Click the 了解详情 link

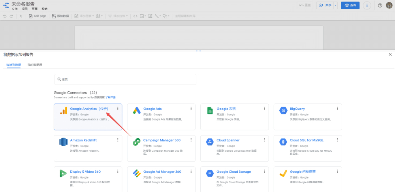click(110, 97)
